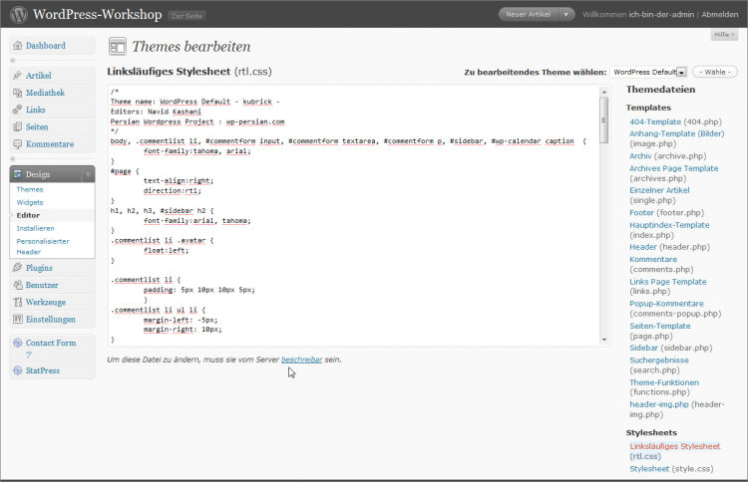Open Widgets submenu under Design
The width and height of the screenshot is (748, 482).
[31, 202]
